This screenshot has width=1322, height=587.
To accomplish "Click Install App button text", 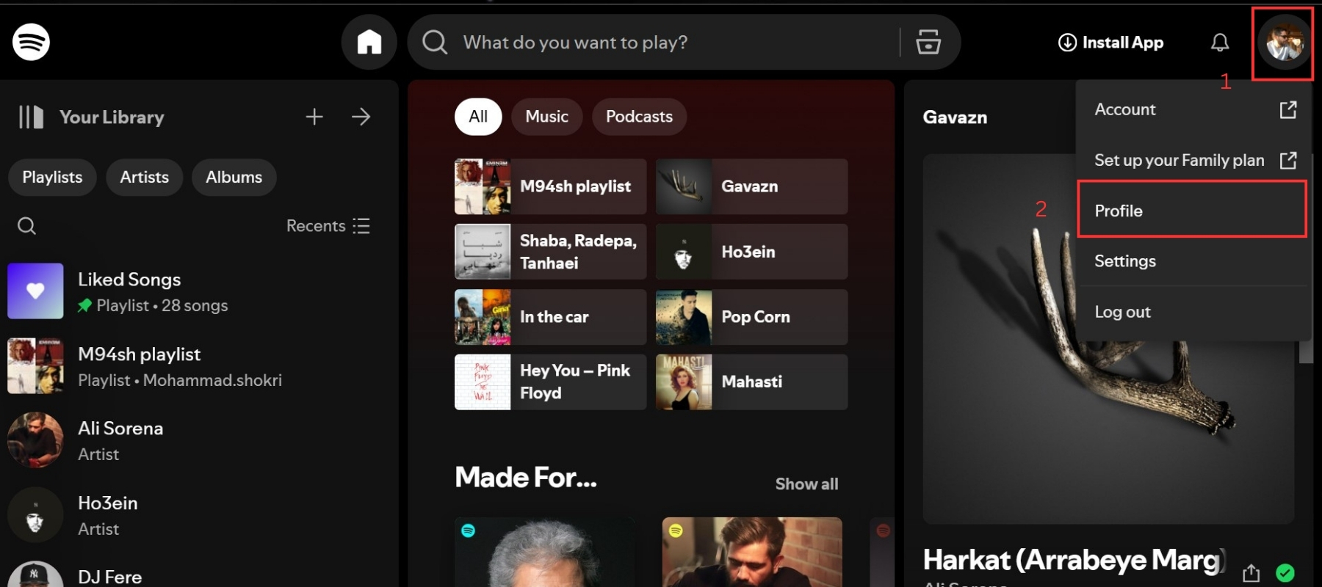I will (x=1123, y=43).
